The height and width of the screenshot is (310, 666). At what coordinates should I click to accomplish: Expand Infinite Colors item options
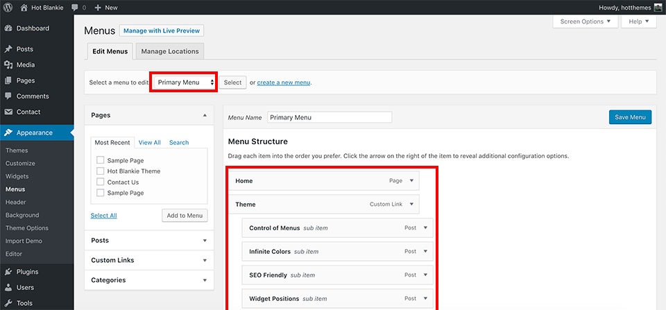[425, 251]
